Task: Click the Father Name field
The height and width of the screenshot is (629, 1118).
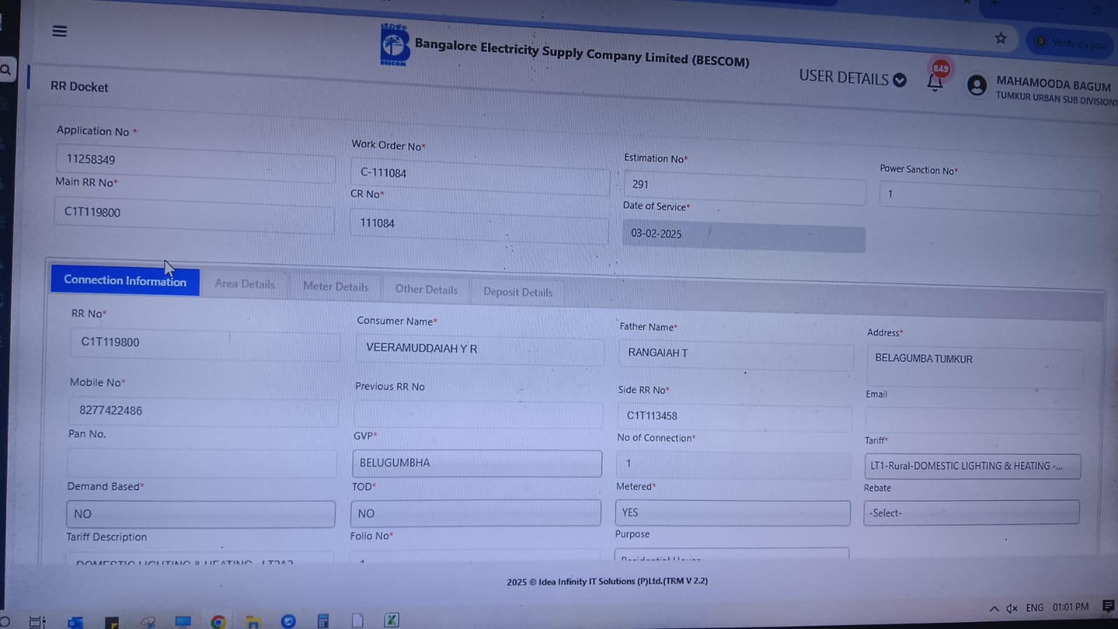Action: pyautogui.click(x=736, y=354)
